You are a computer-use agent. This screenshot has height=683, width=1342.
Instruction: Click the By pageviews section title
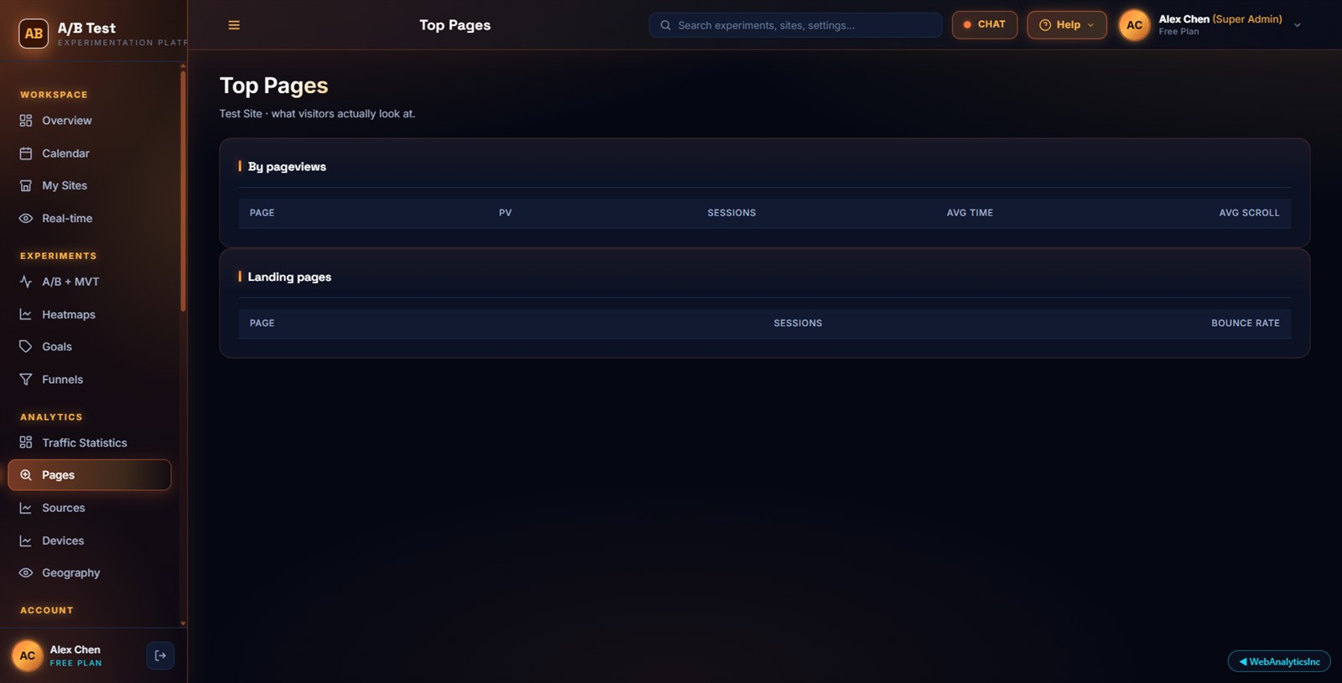tap(287, 167)
